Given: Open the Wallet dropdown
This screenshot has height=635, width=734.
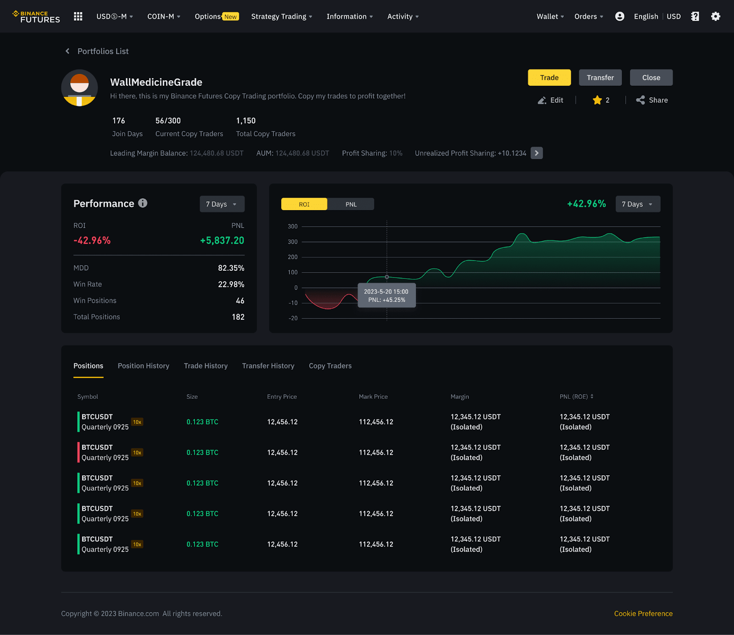Looking at the screenshot, I should [x=550, y=17].
